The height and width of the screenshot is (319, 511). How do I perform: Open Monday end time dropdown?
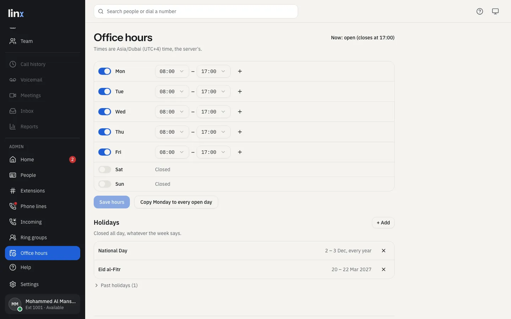(214, 71)
